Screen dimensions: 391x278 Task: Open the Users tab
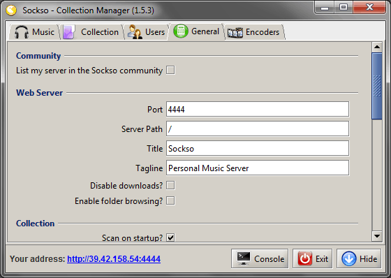(146, 32)
